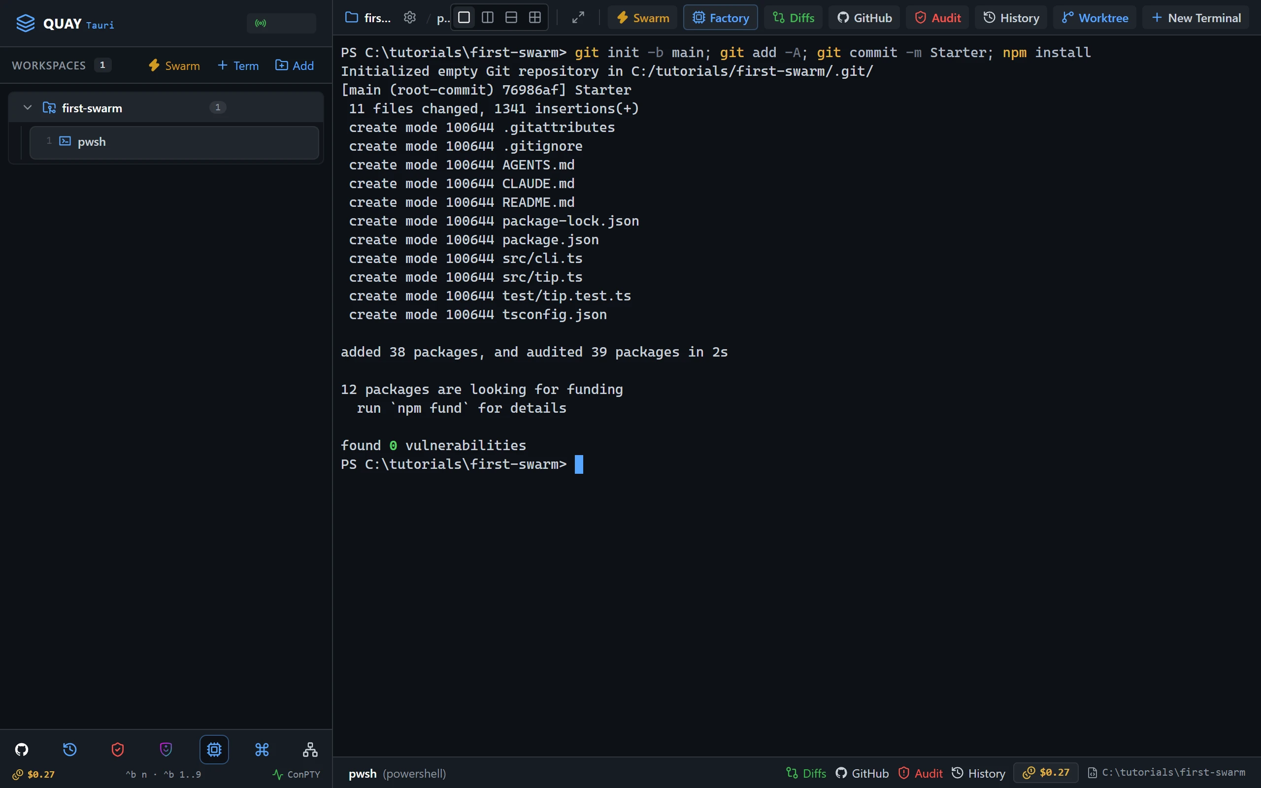Click Add workspace button
The image size is (1261, 788).
pyautogui.click(x=295, y=66)
